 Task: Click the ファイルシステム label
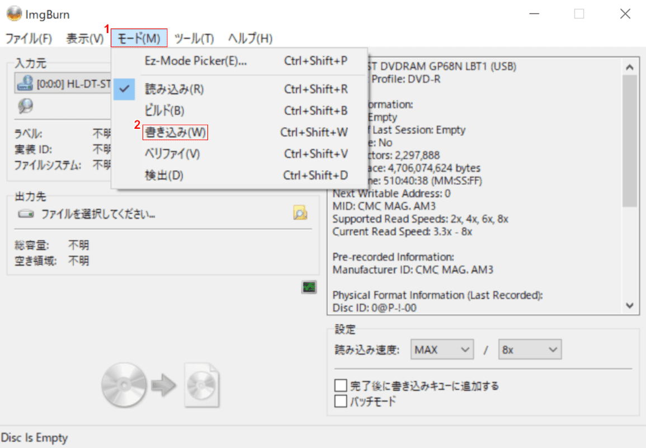click(x=48, y=165)
